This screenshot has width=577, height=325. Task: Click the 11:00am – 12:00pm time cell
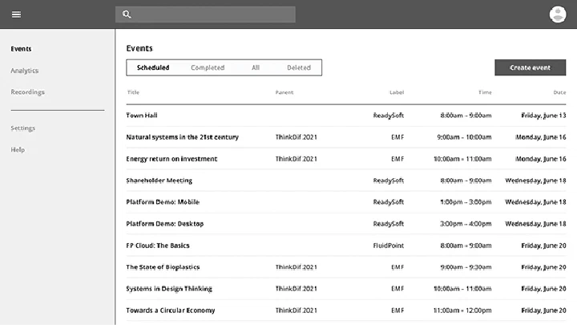(x=462, y=311)
